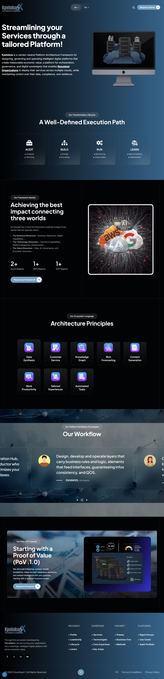Switch to FR in the footer
Viewport: 164px width, 679px height.
[117, 672]
